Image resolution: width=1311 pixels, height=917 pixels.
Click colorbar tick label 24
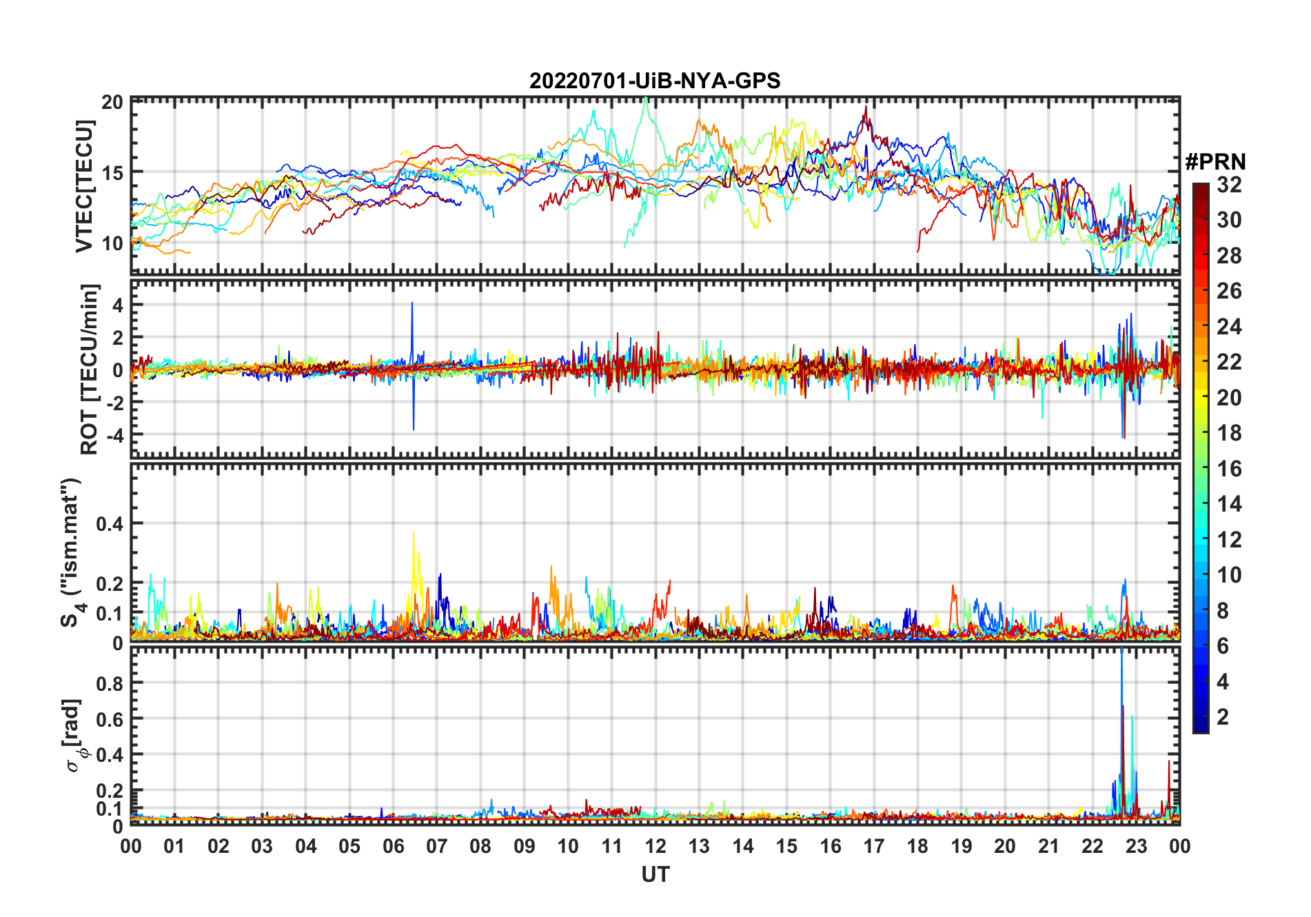click(1229, 327)
